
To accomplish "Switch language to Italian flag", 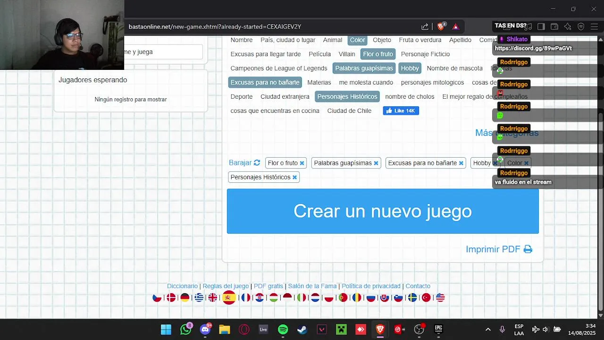I will (x=301, y=297).
